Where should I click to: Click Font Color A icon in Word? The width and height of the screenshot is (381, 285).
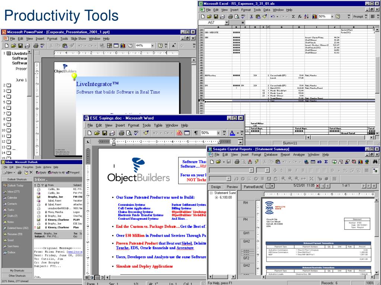pos(232,133)
